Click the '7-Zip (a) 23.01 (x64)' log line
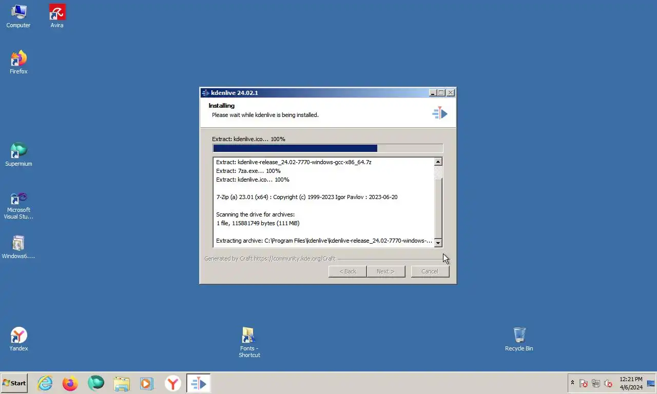Viewport: 657px width, 394px height. point(306,197)
